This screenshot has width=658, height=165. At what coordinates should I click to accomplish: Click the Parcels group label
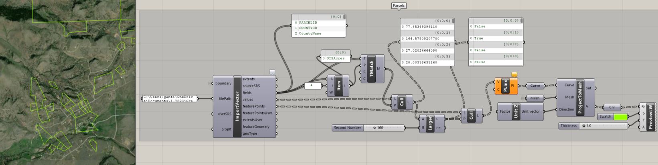tap(399, 6)
